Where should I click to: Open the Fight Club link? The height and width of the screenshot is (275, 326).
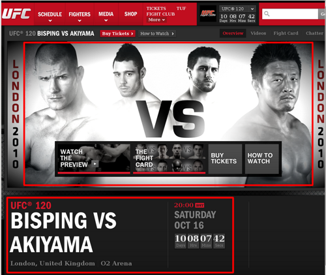click(x=160, y=14)
